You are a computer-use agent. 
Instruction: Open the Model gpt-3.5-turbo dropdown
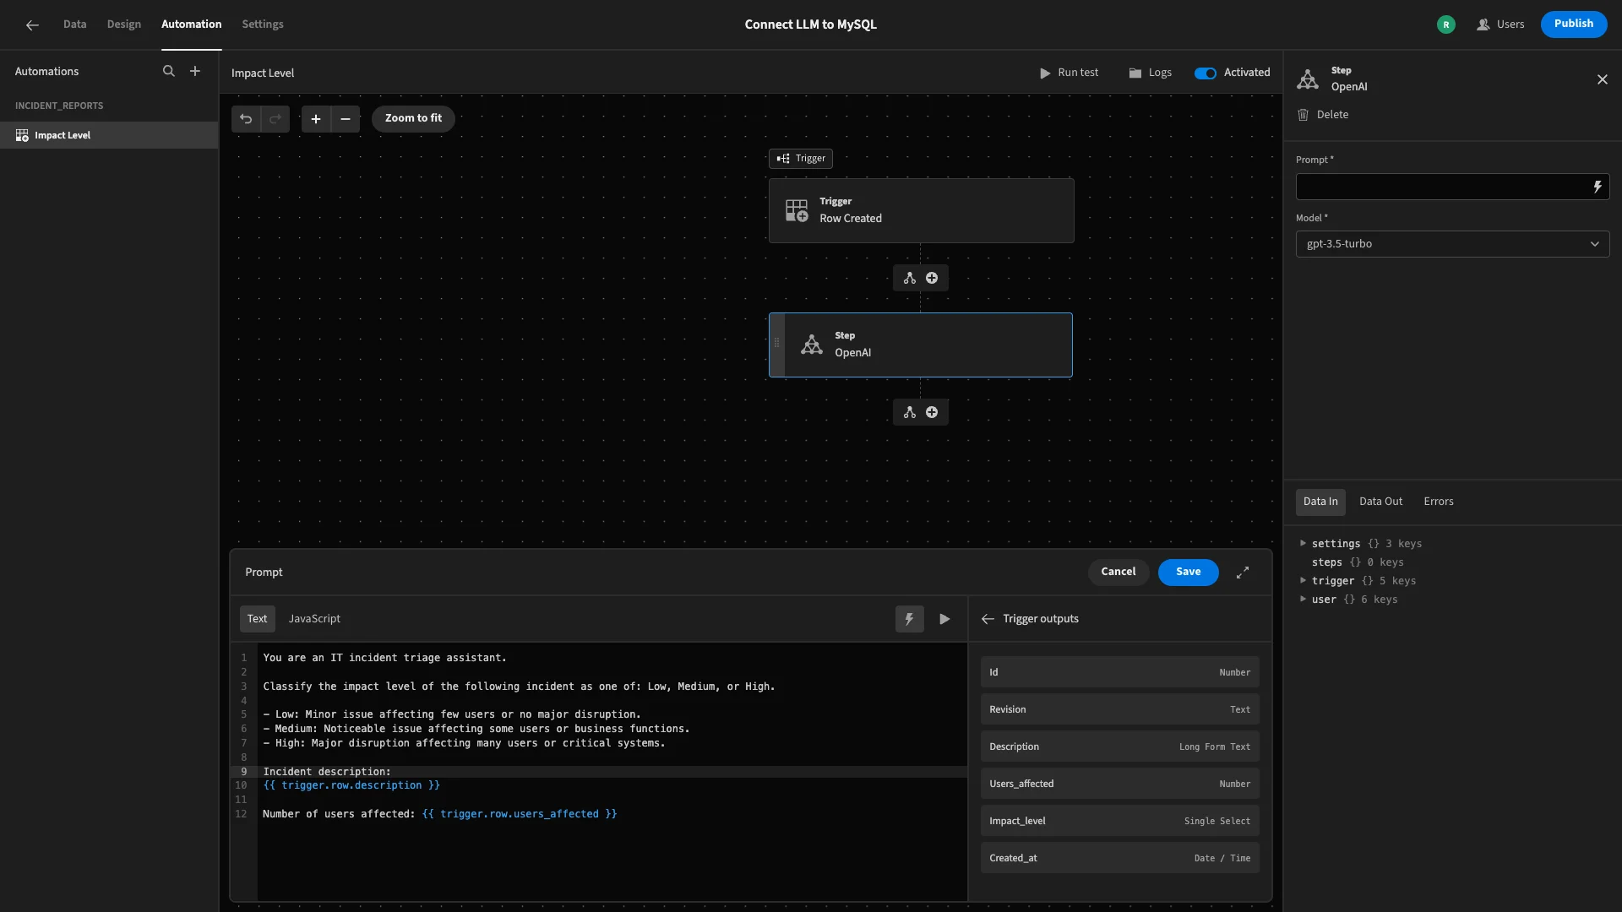coord(1452,244)
